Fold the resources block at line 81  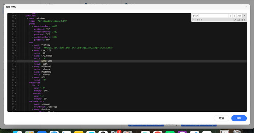point(15,83)
